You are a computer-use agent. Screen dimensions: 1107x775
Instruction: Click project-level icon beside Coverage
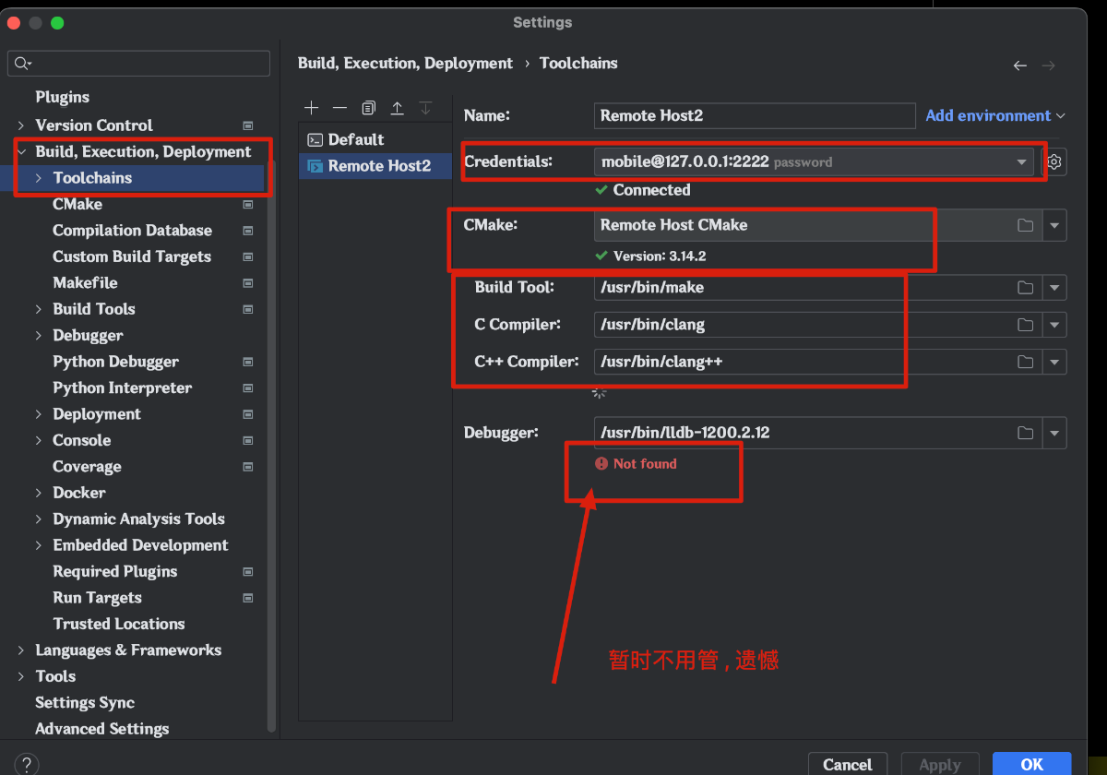click(x=248, y=468)
